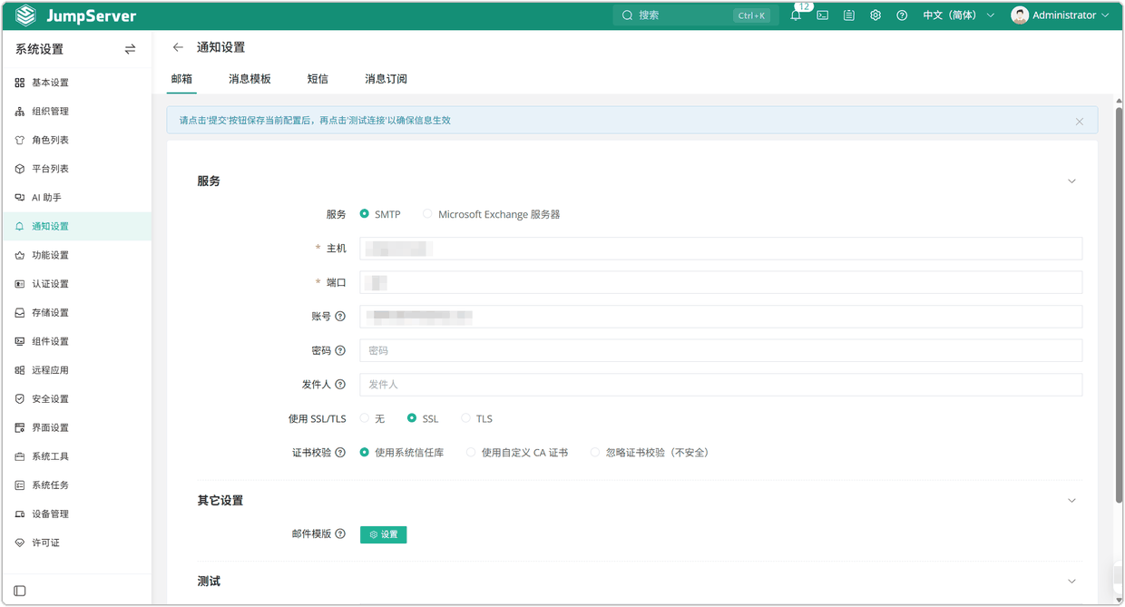
Task: Select the TLS radio button
Action: 465,418
